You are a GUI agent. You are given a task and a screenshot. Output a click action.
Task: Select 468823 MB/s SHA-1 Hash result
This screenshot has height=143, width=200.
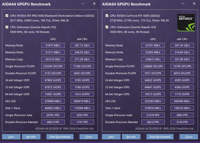pyautogui.click(x=53, y=108)
